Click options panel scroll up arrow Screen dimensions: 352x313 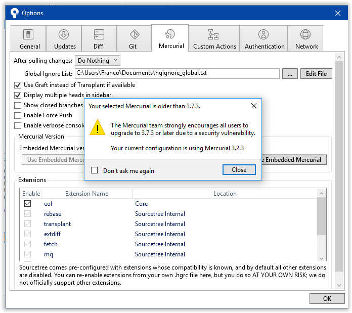[x=339, y=57]
